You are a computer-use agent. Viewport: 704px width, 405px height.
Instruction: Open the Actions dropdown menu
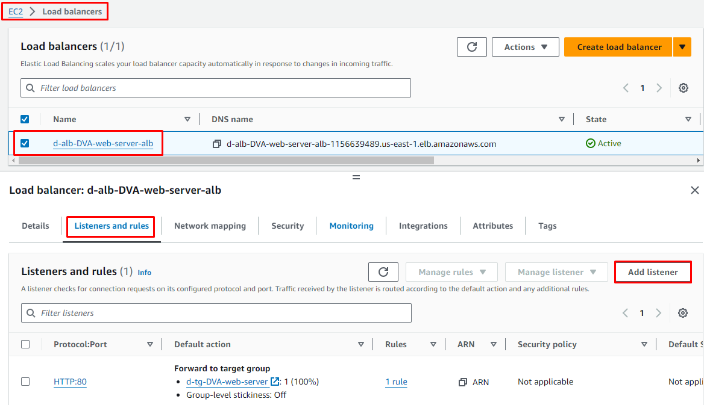click(x=525, y=47)
